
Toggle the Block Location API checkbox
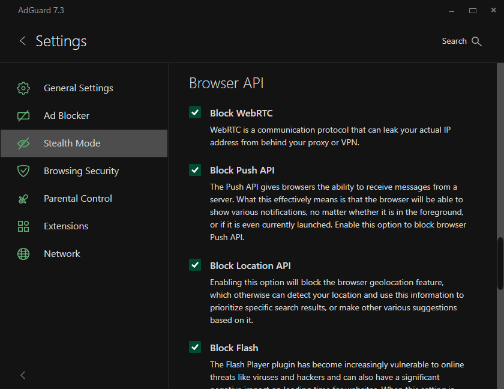tap(195, 265)
